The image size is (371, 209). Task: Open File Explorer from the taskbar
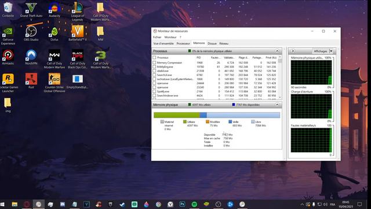tap(14, 204)
